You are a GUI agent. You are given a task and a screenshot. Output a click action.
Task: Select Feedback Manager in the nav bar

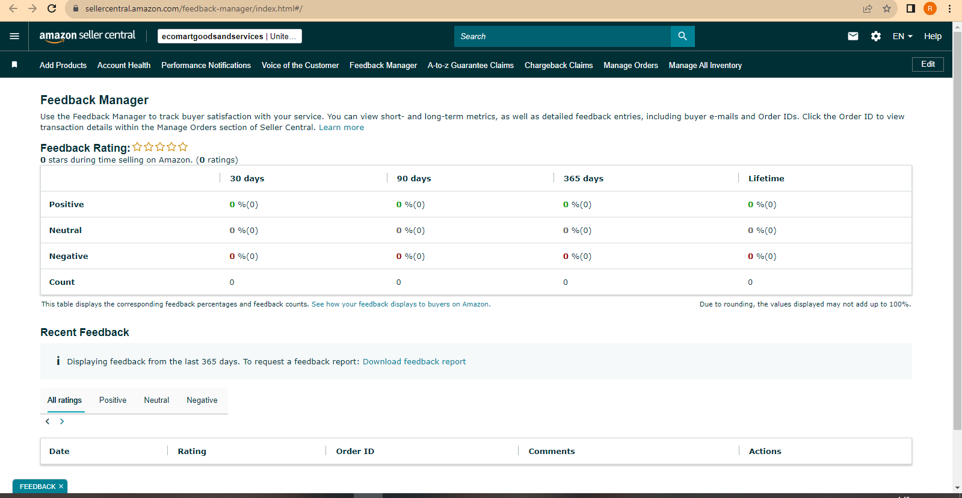click(383, 65)
